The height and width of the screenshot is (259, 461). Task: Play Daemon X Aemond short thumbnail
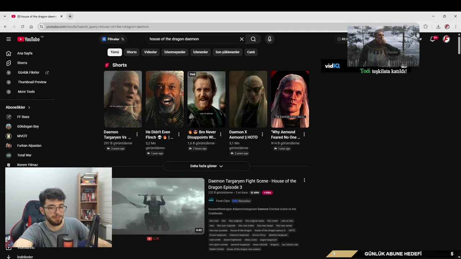click(x=248, y=99)
